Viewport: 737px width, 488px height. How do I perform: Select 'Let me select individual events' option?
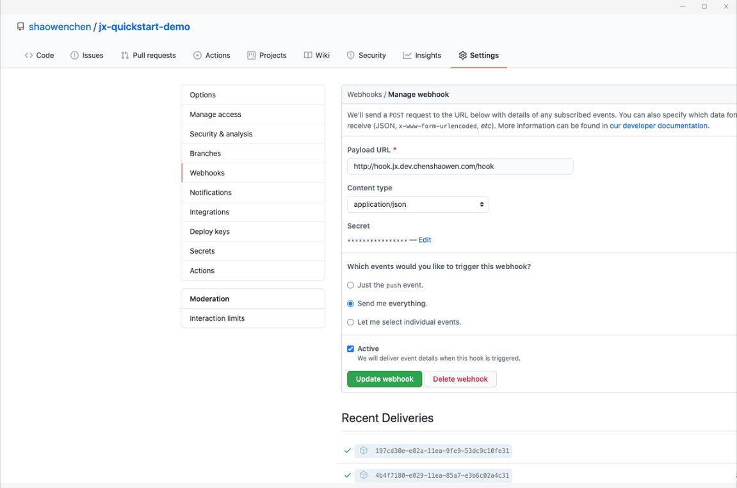(350, 322)
